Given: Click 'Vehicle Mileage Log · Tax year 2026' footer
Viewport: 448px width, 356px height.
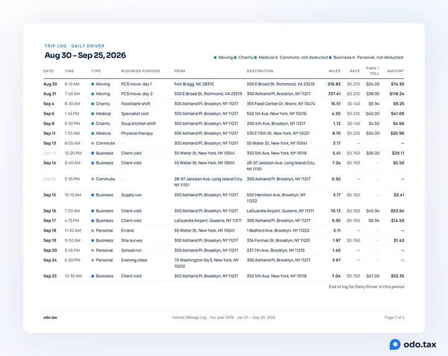Looking at the screenshot, I should (x=224, y=317).
